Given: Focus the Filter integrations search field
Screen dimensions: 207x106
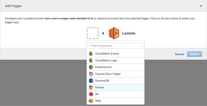Looking at the screenshot, I should (x=115, y=46).
